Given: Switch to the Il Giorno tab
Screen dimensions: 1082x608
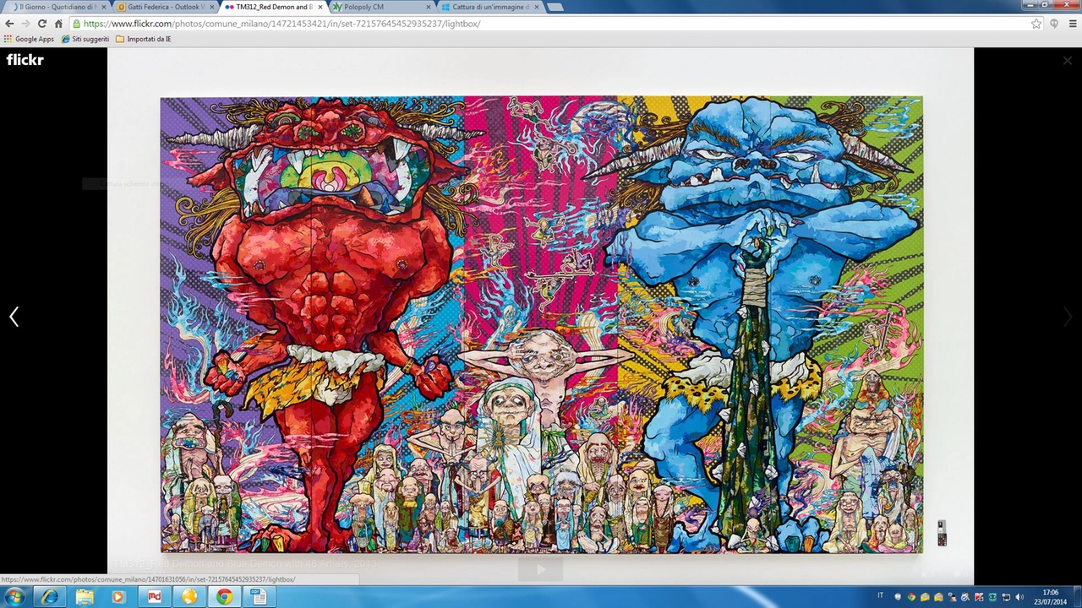Looking at the screenshot, I should point(56,7).
